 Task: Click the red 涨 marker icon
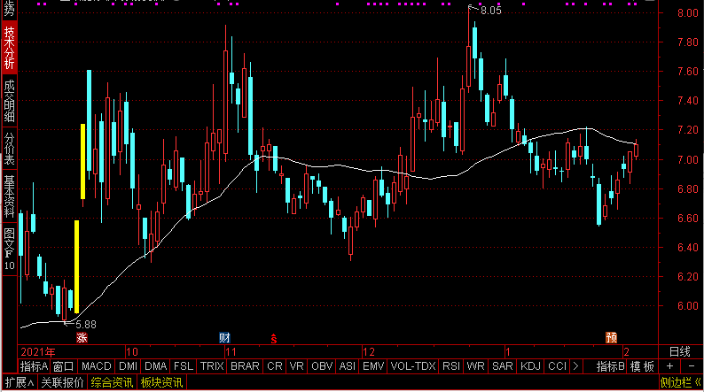(82, 337)
